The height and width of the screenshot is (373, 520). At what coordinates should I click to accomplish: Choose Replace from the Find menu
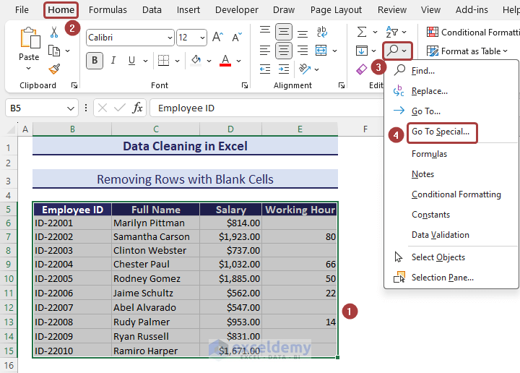point(430,91)
